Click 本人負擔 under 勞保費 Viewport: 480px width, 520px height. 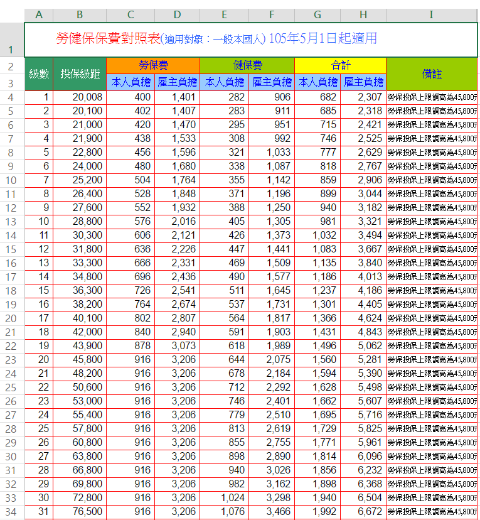(131, 82)
